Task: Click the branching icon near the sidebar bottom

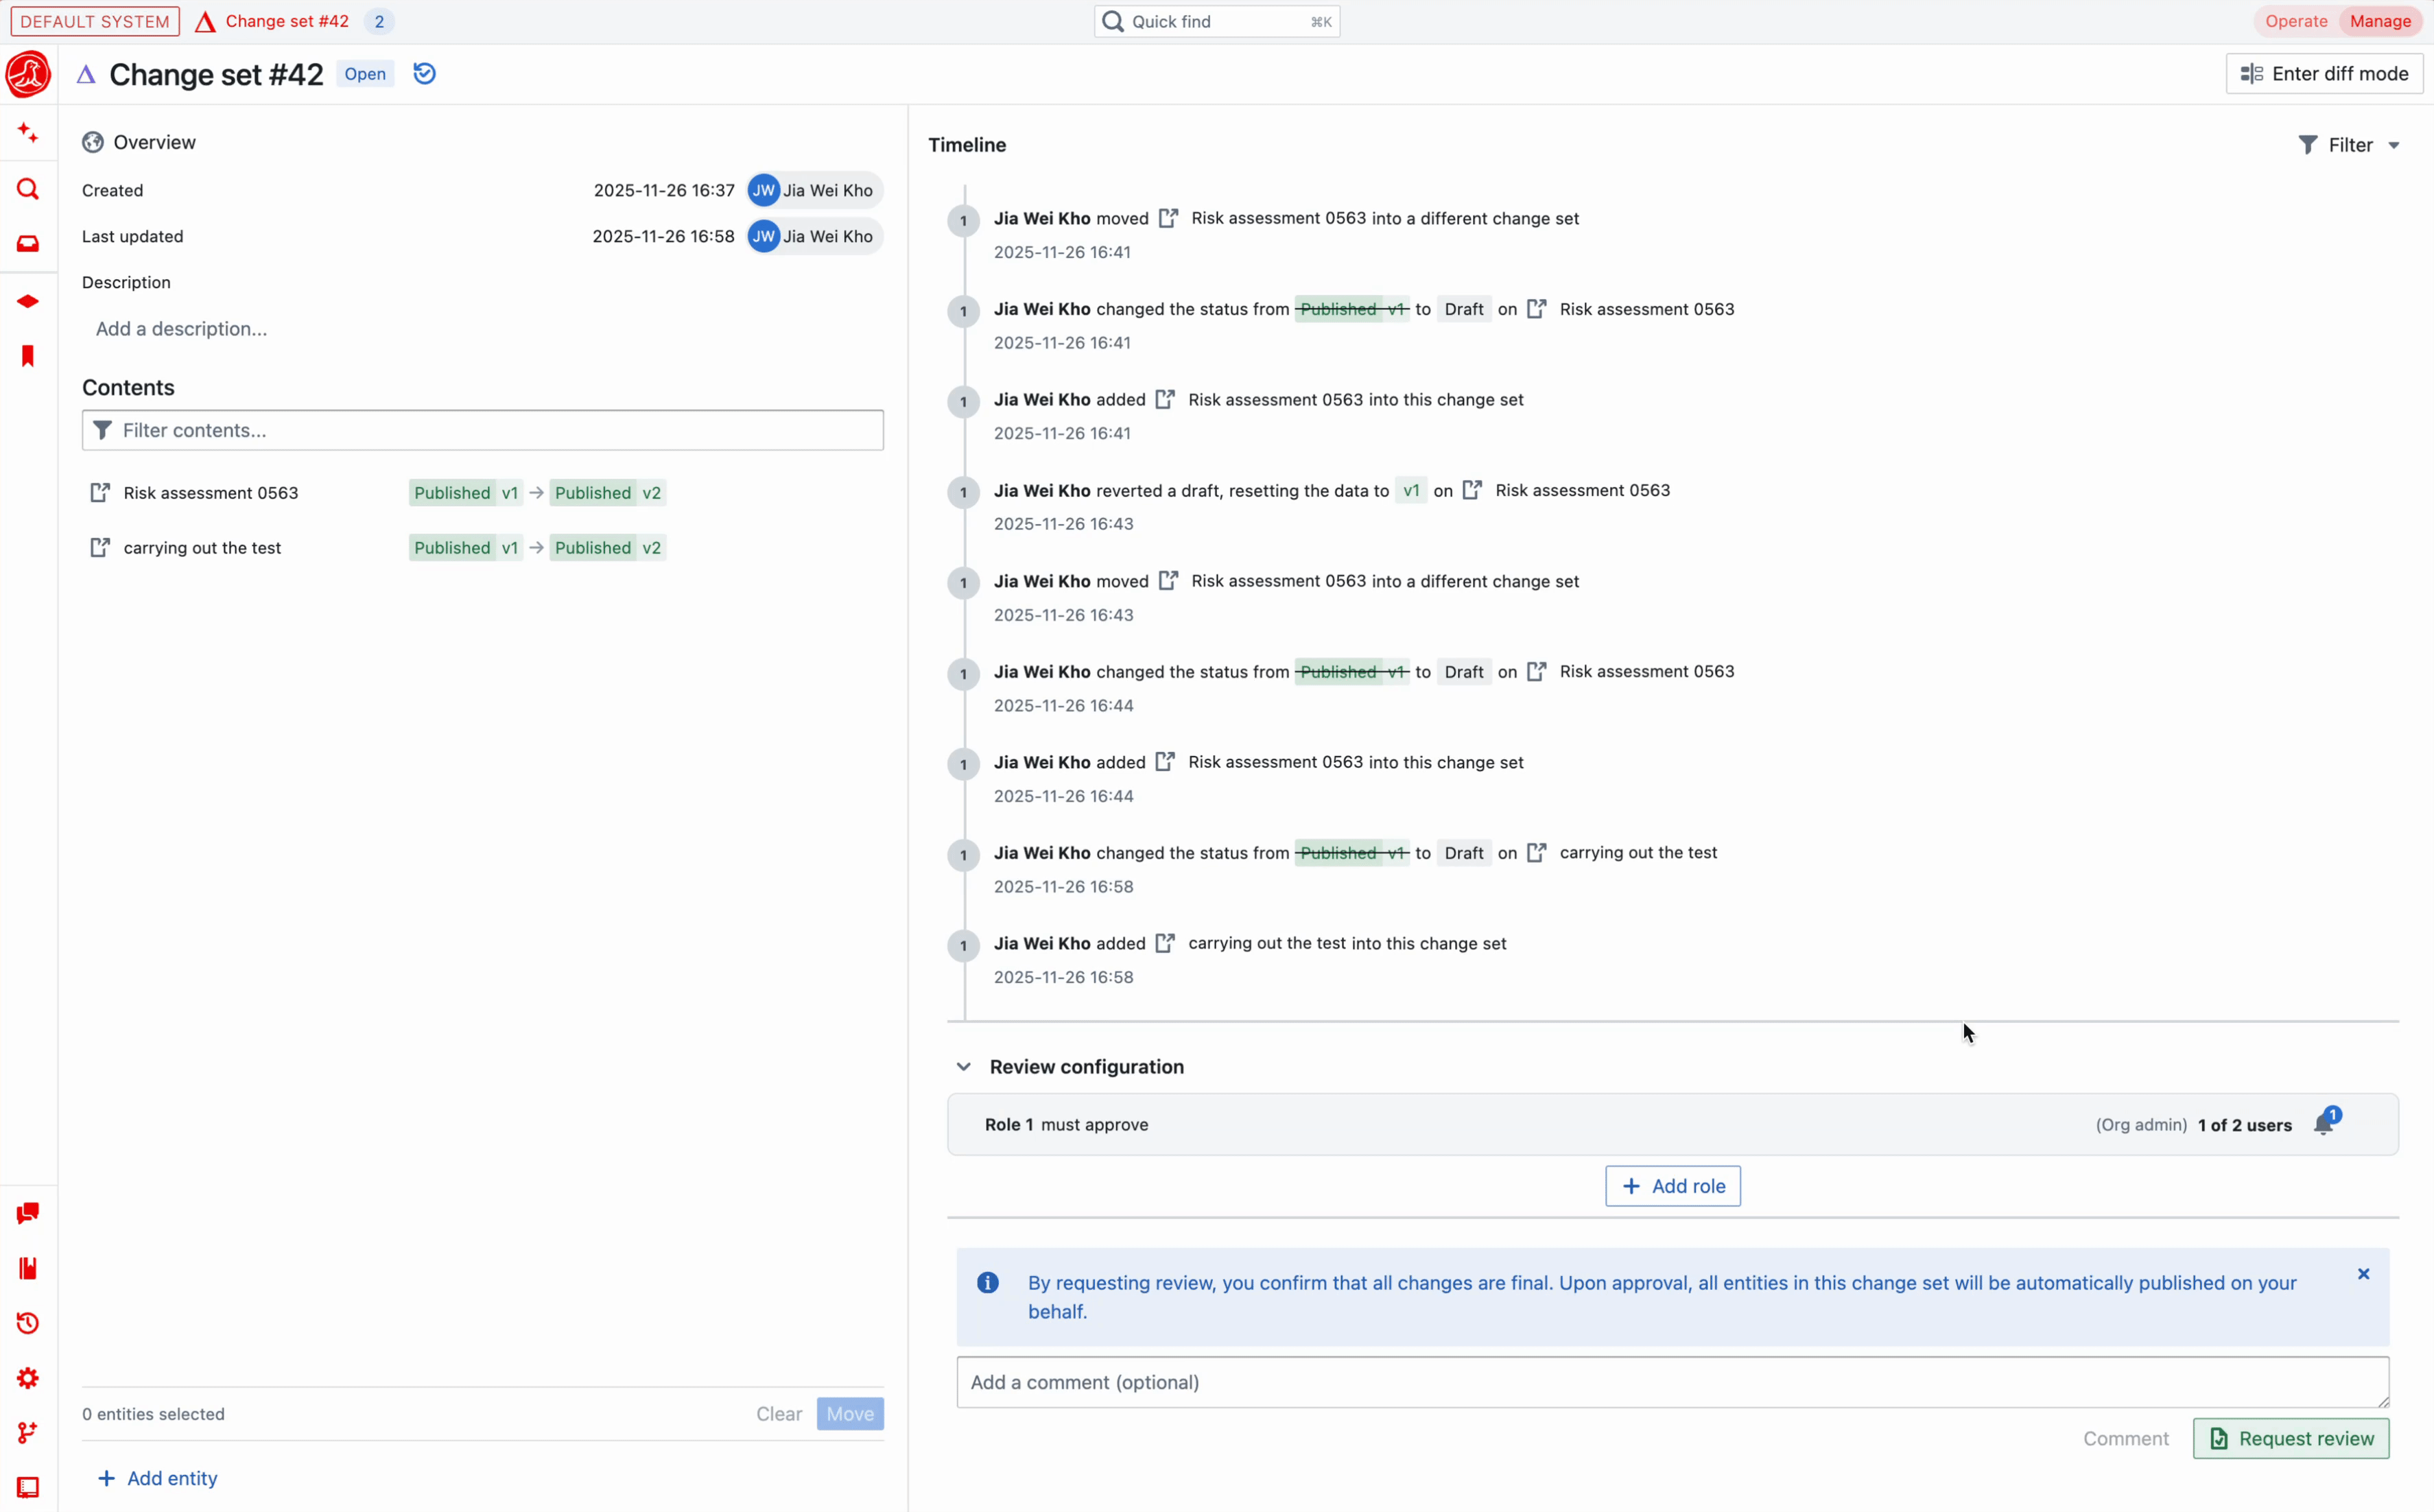Action: (x=27, y=1432)
